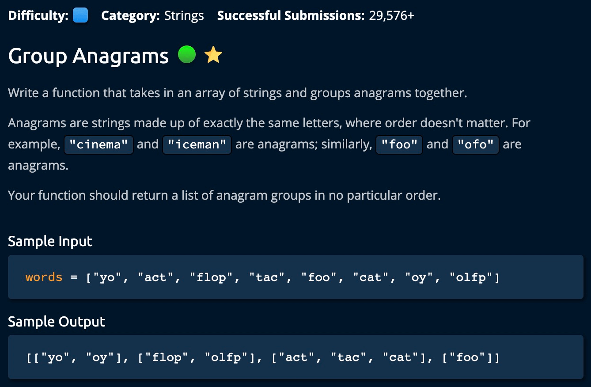Click the green completion status circle

[x=187, y=55]
